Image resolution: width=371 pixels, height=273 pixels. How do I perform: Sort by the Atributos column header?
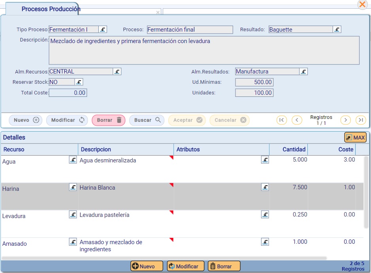(222, 149)
